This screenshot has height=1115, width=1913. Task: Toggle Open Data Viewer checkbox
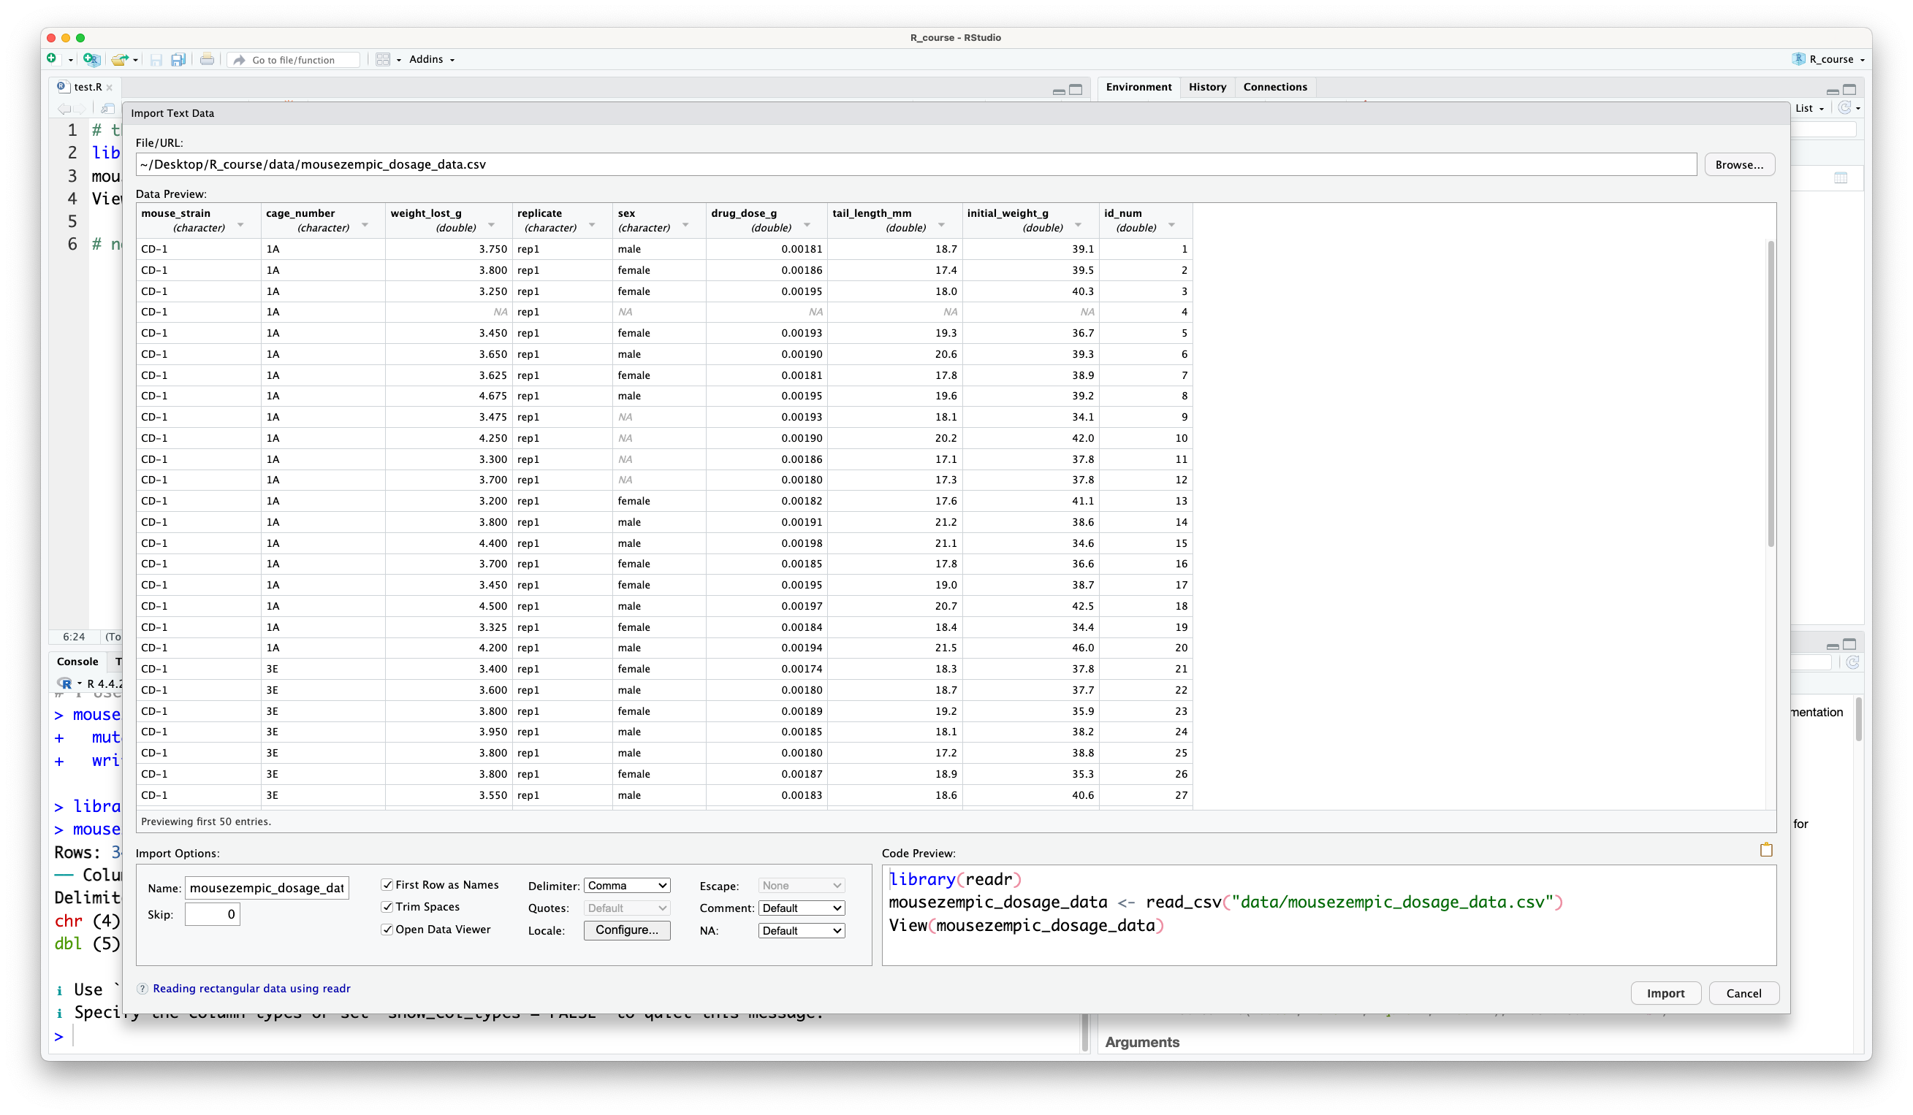387,929
